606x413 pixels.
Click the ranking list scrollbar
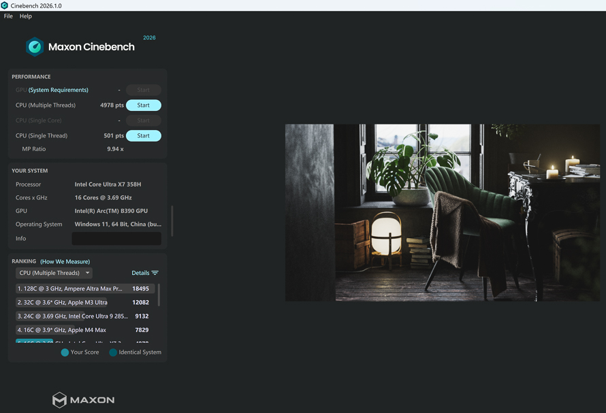[159, 295]
